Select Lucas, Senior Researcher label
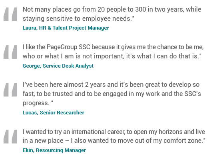Viewport: 207px width, 160px height. click(53, 112)
